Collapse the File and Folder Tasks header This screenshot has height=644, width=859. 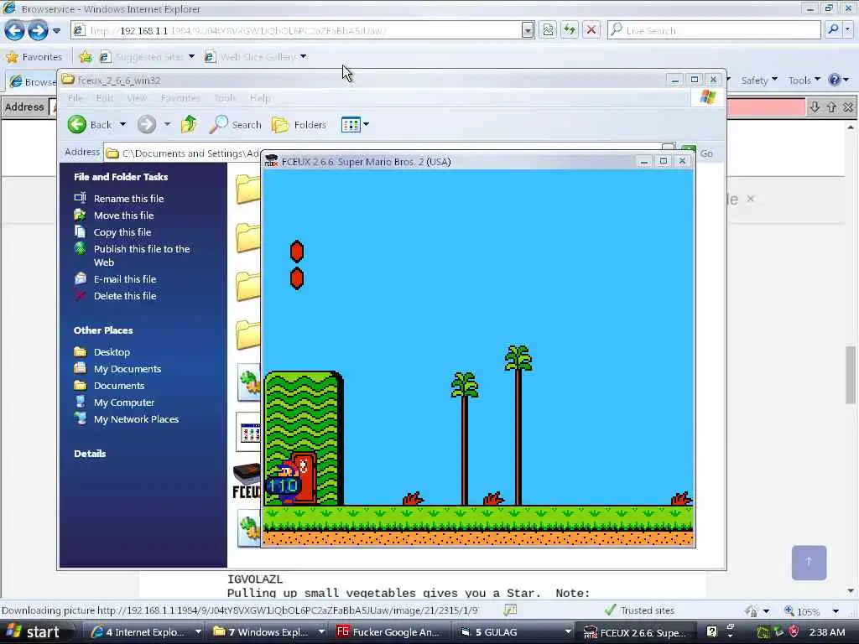(x=121, y=176)
